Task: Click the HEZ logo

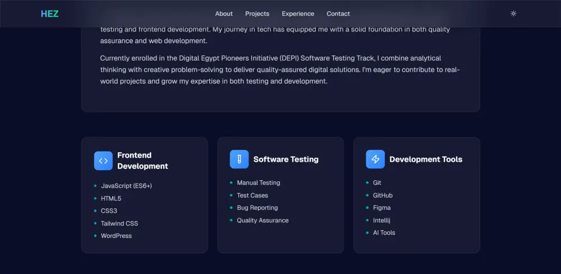Action: pos(49,13)
